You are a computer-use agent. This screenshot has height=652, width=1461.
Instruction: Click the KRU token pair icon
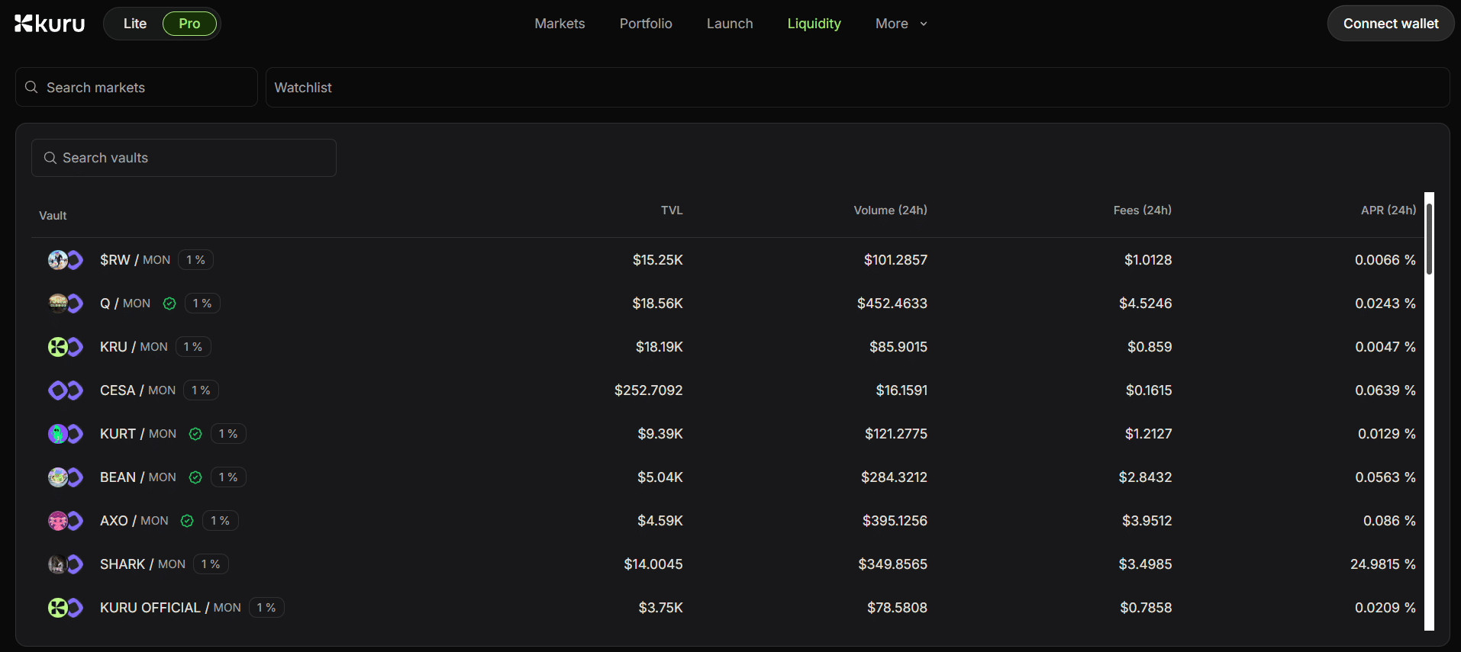[66, 347]
